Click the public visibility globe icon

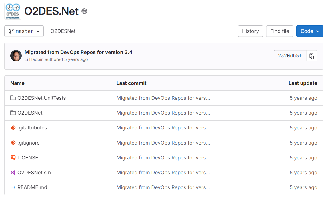[x=84, y=11]
